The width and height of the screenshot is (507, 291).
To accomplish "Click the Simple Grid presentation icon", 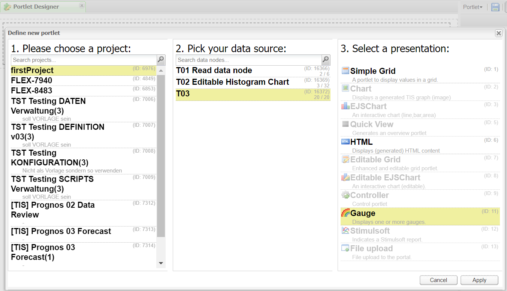I will tap(345, 71).
